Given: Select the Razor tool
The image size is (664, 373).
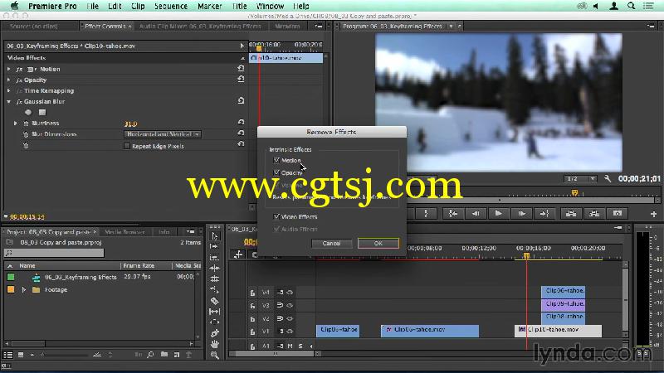Looking at the screenshot, I should pos(215,301).
